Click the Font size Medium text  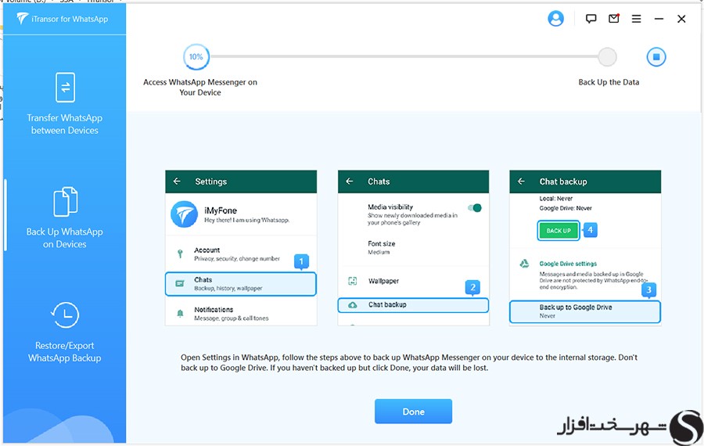[382, 247]
